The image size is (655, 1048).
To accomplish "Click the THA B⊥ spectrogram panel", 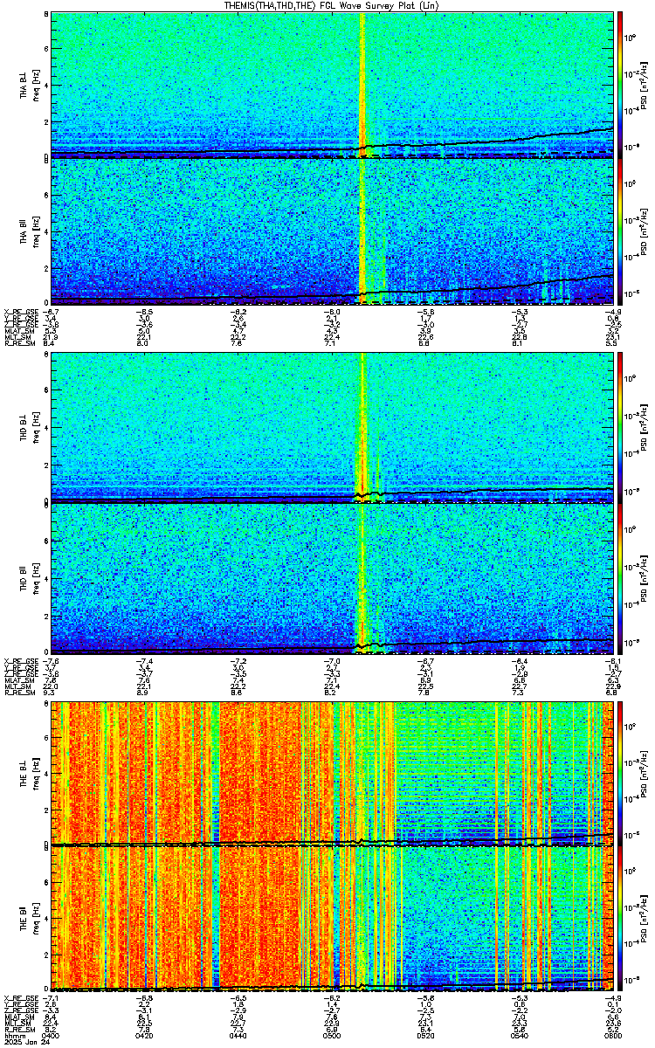I will (x=332, y=84).
